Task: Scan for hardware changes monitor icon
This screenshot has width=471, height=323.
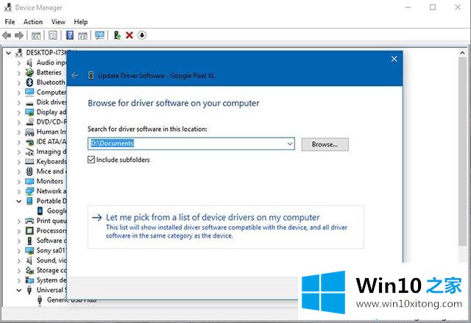Action: [100, 35]
